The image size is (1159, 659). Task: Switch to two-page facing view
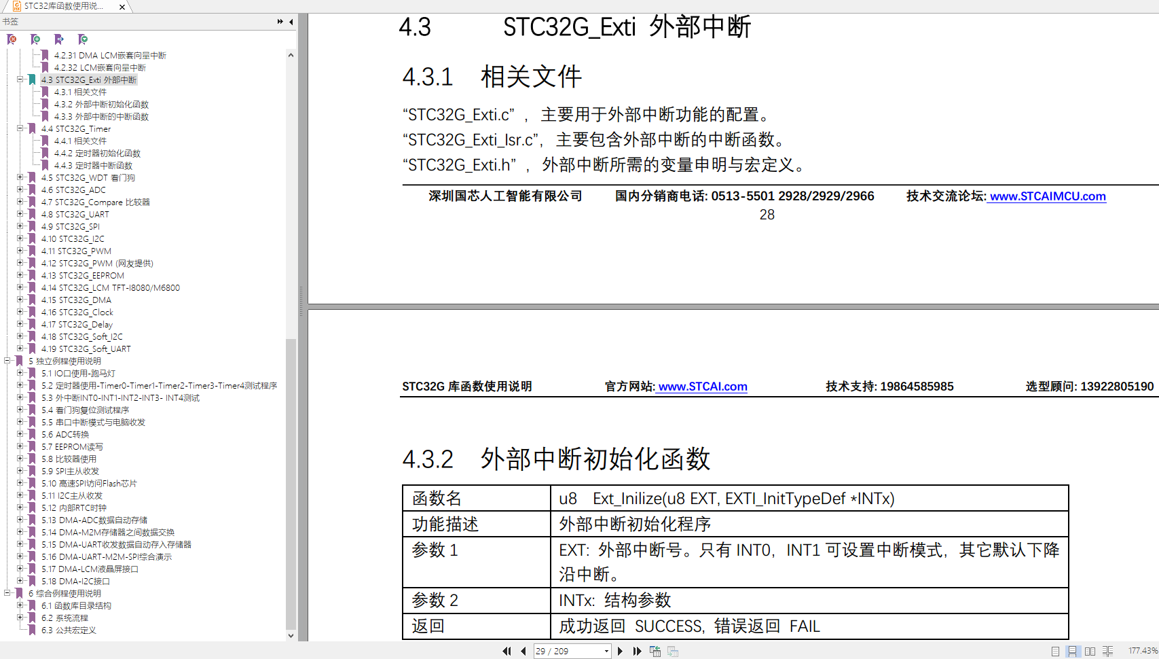point(1090,651)
